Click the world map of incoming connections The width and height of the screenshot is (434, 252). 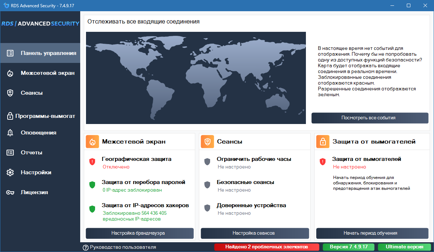196,78
